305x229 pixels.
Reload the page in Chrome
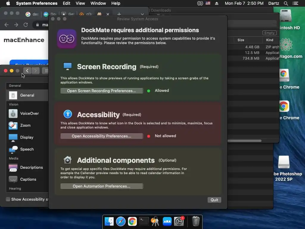point(26,25)
